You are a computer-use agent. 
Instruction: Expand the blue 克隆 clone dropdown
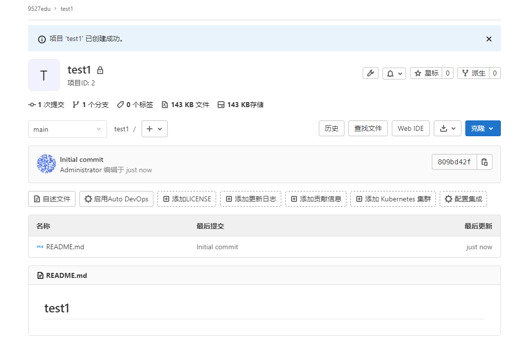coord(483,128)
